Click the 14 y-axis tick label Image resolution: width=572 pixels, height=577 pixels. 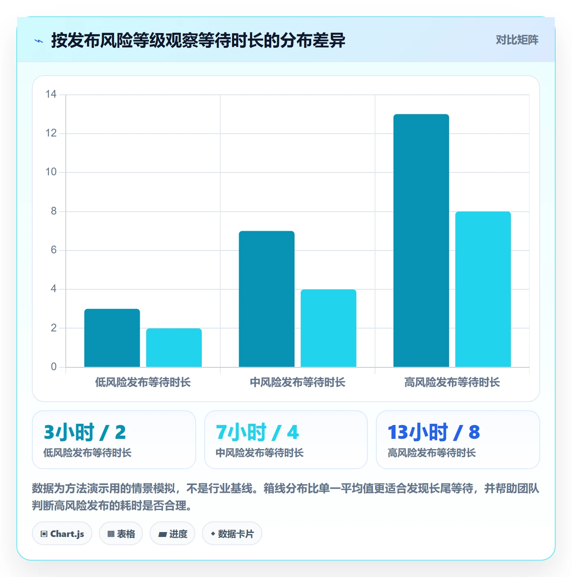pyautogui.click(x=51, y=94)
